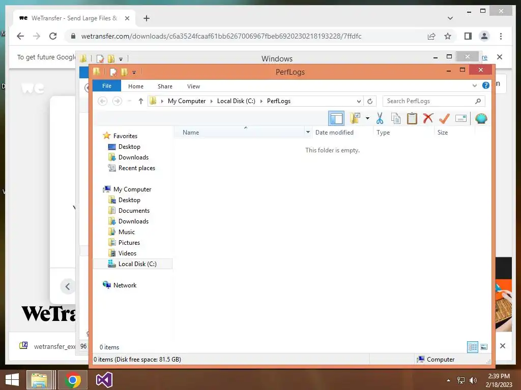Click the teal shell icon in toolbar

[x=481, y=118]
